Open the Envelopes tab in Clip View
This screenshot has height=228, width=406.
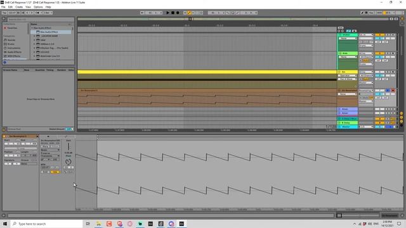click(66, 137)
